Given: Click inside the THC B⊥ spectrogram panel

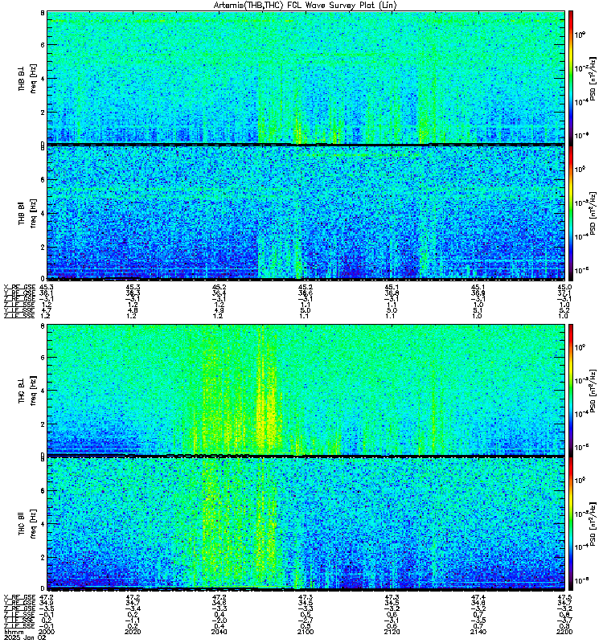Looking at the screenshot, I should coord(306,390).
